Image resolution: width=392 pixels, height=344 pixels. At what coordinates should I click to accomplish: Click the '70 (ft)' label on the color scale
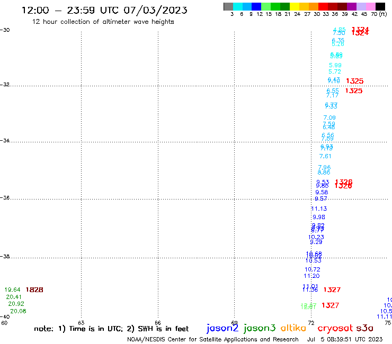click(379, 14)
